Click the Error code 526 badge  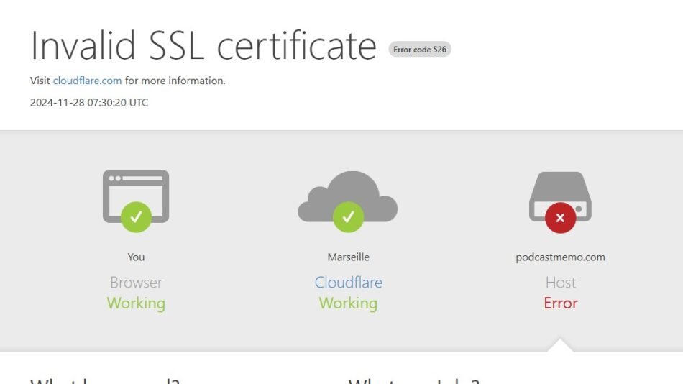[420, 50]
